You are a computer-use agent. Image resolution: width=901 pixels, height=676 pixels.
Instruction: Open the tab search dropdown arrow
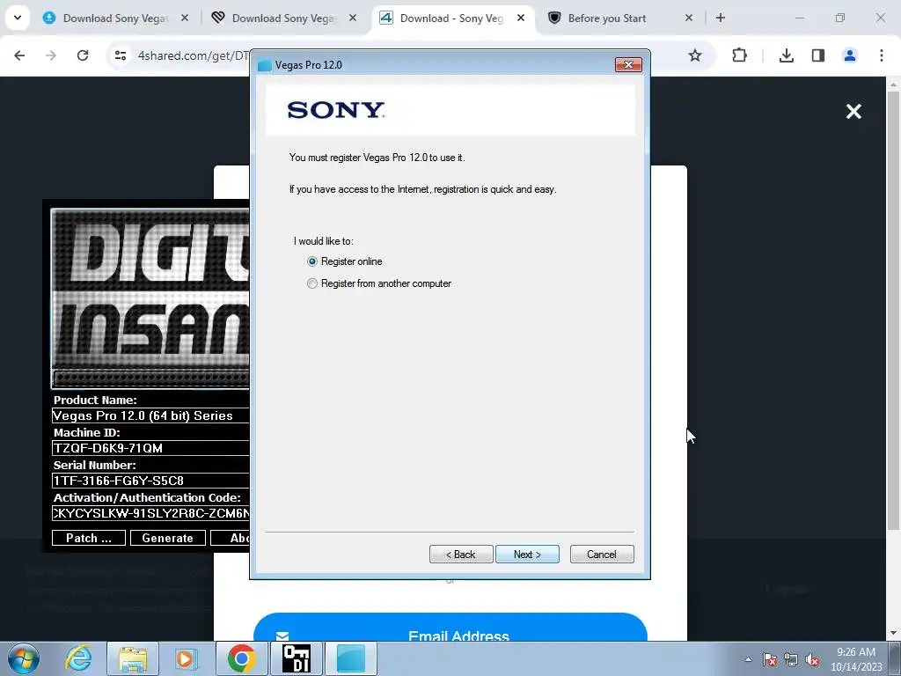18,18
